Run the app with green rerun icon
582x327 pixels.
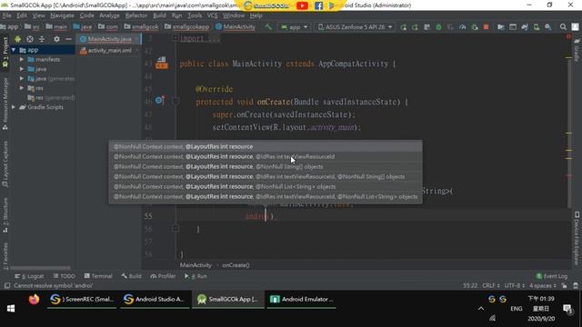coord(404,27)
